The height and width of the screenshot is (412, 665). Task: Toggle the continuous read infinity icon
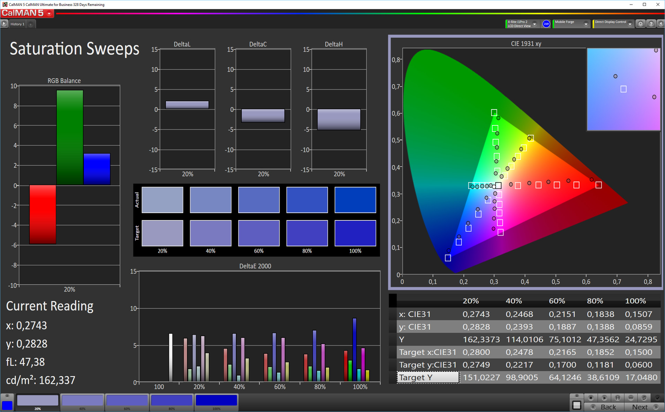click(631, 398)
